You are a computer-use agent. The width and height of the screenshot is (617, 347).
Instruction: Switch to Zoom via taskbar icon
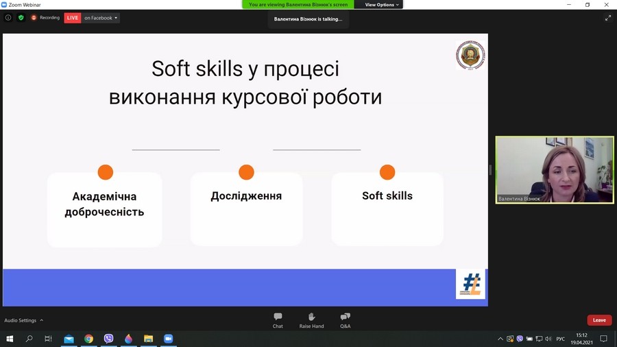168,339
